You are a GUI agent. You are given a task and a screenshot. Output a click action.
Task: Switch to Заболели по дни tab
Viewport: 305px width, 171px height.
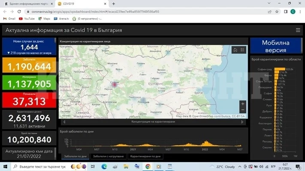(x=75, y=156)
